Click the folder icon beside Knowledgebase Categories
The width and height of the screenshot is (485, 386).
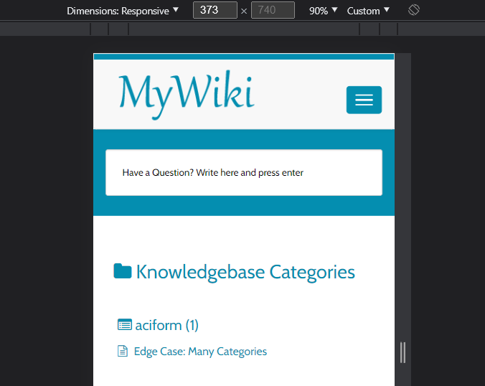click(123, 271)
